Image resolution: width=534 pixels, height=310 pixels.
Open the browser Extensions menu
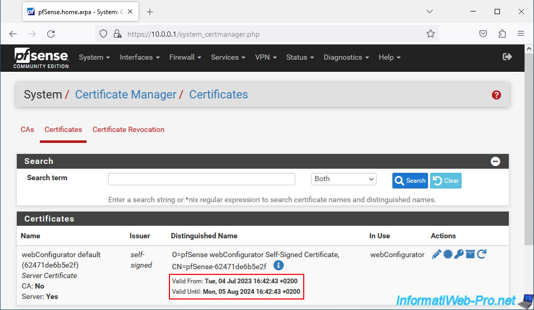(x=502, y=34)
